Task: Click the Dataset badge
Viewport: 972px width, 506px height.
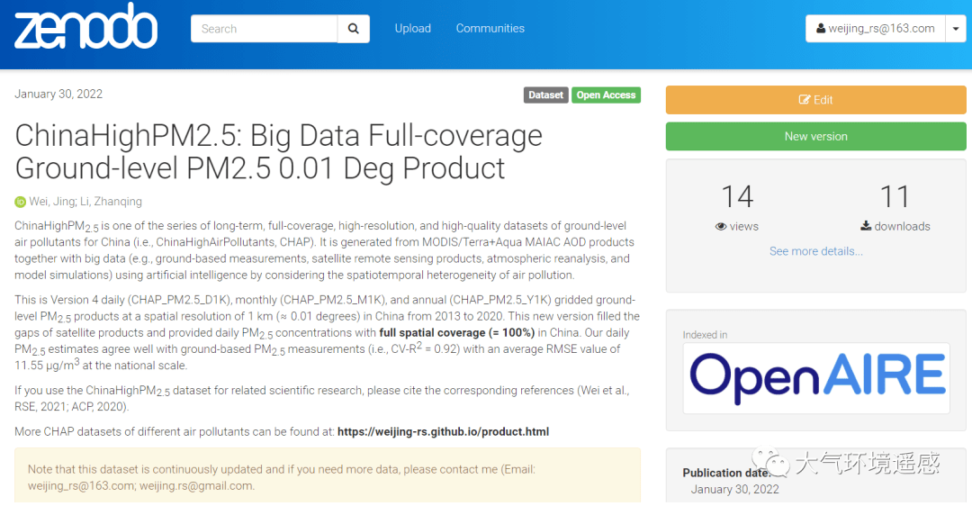Action: pos(545,95)
